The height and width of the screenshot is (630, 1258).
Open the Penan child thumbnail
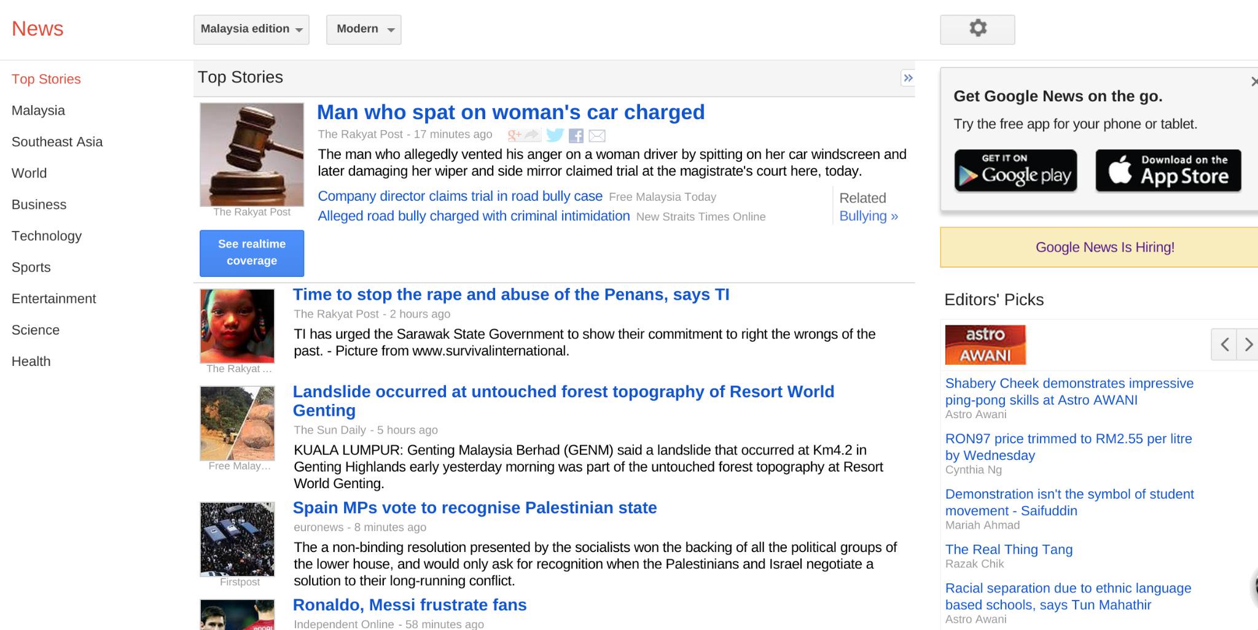pos(237,326)
